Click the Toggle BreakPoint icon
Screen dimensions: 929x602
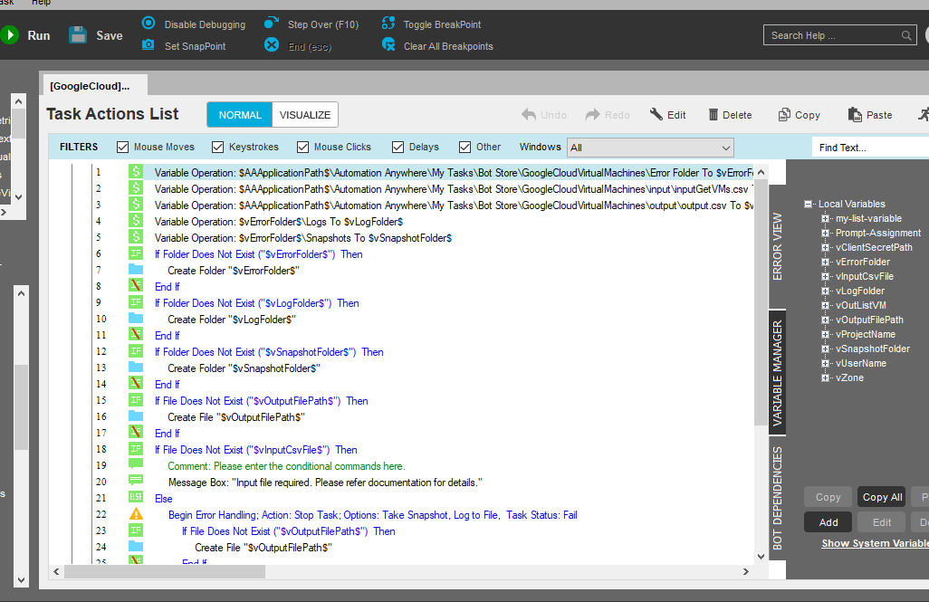388,24
